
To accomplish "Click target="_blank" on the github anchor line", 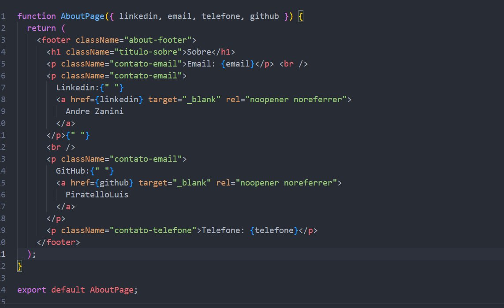I will coord(175,183).
